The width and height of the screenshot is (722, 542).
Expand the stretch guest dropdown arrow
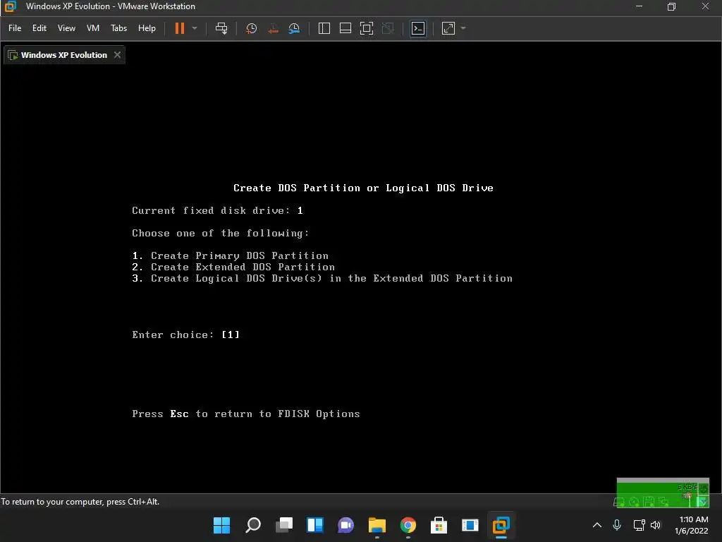[463, 28]
